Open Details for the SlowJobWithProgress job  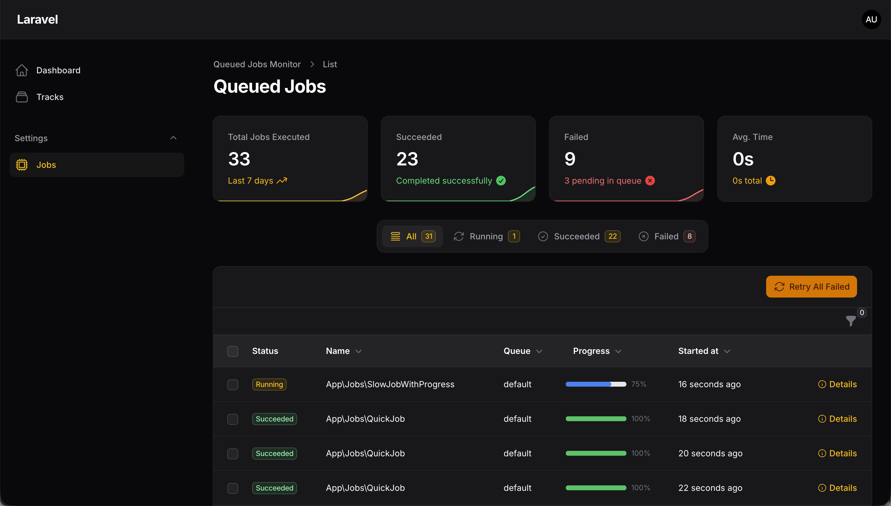(843, 384)
